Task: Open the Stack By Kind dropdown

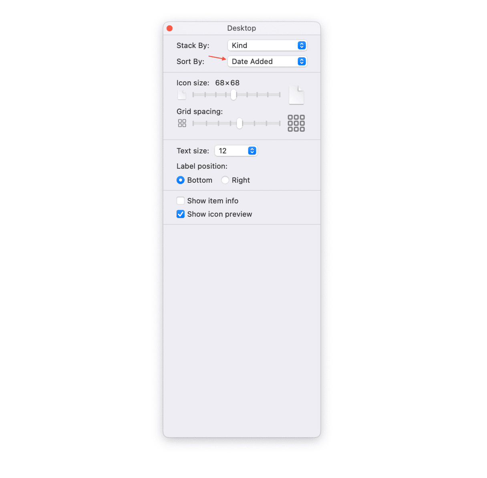Action: 267,46
